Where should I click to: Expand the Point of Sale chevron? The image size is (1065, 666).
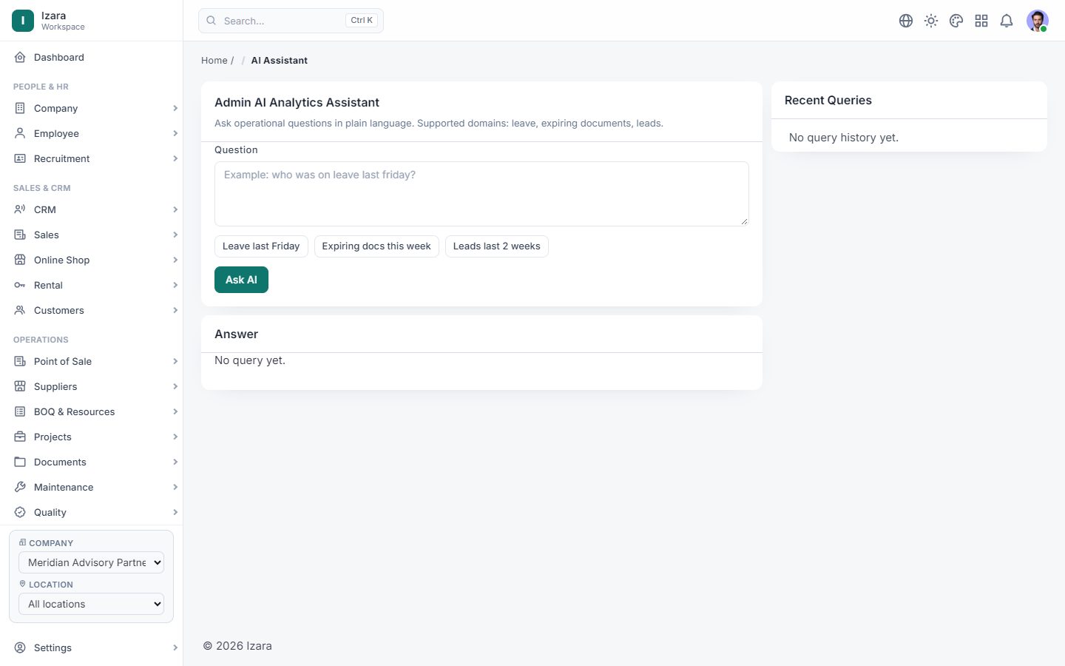pyautogui.click(x=175, y=361)
